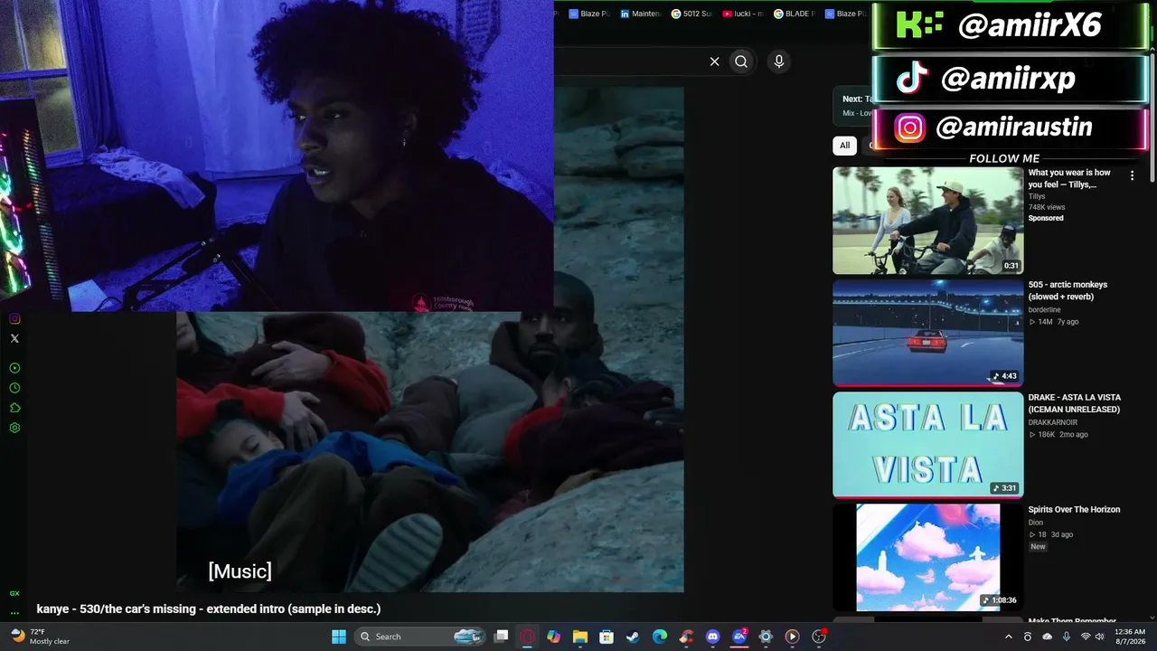The width and height of the screenshot is (1157, 651).
Task: Start YouTube voice search with microphone
Action: 779,61
